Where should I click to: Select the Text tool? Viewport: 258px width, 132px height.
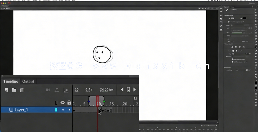256,27
